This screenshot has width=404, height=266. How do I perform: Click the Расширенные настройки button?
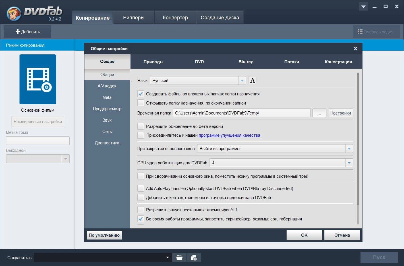tap(38, 121)
